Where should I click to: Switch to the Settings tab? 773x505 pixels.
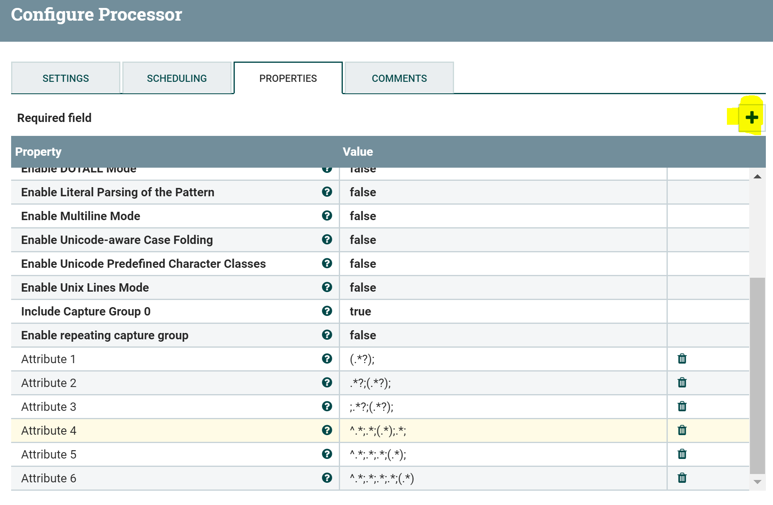click(66, 78)
